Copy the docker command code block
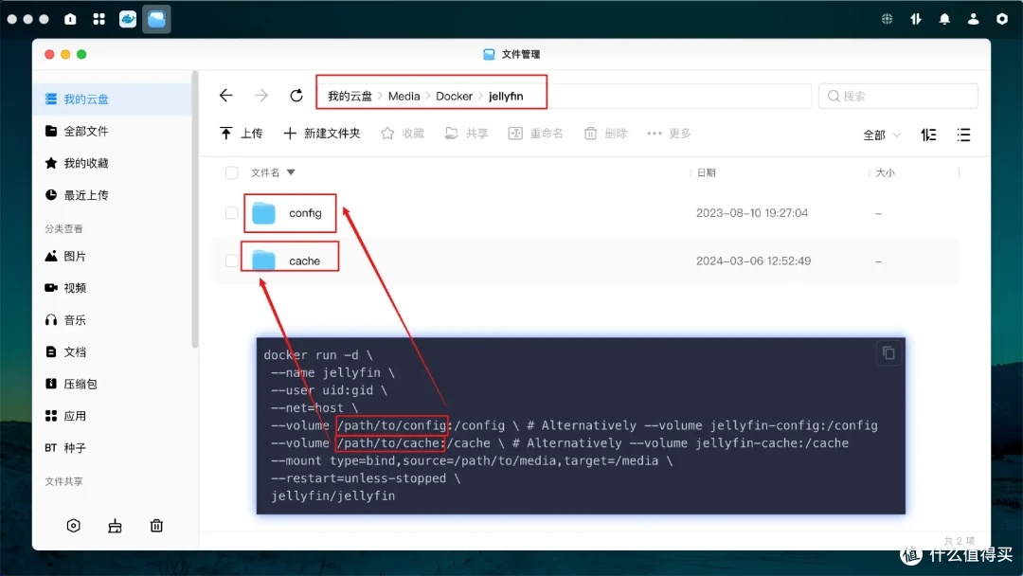1023x576 pixels. click(x=888, y=353)
